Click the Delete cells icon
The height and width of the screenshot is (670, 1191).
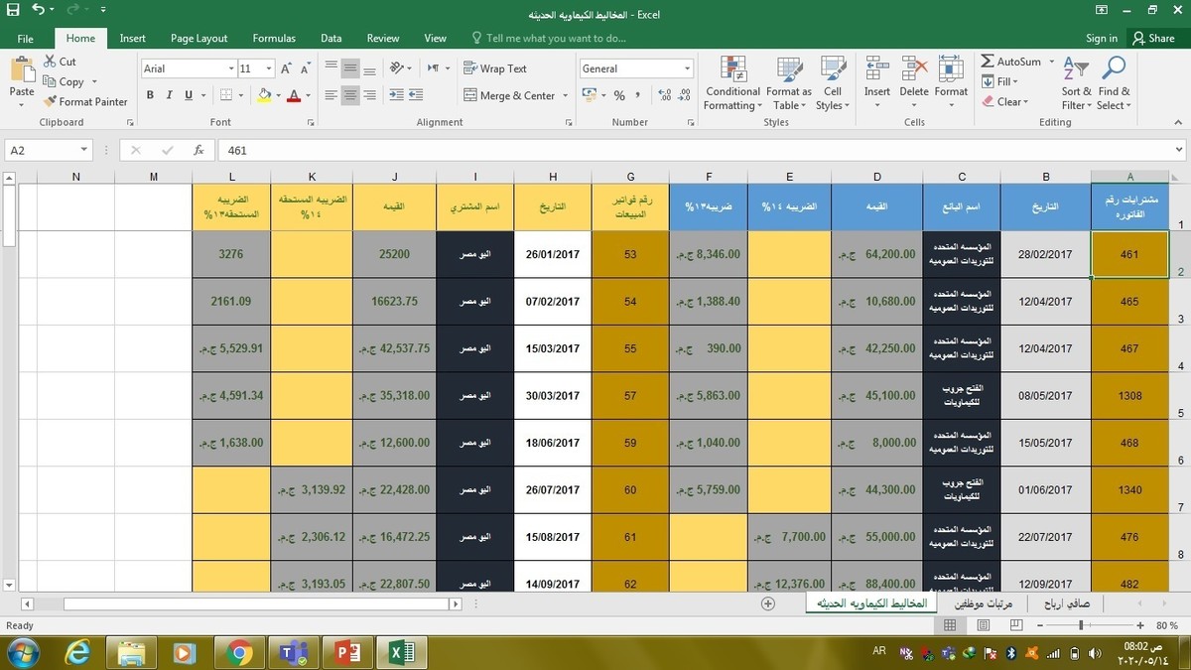coord(914,69)
